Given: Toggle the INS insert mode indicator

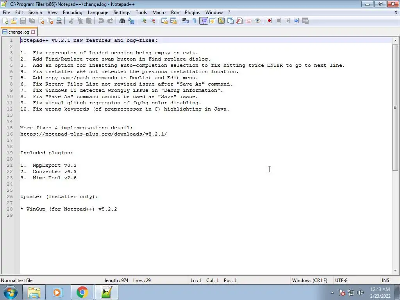Looking at the screenshot, I should (385, 280).
